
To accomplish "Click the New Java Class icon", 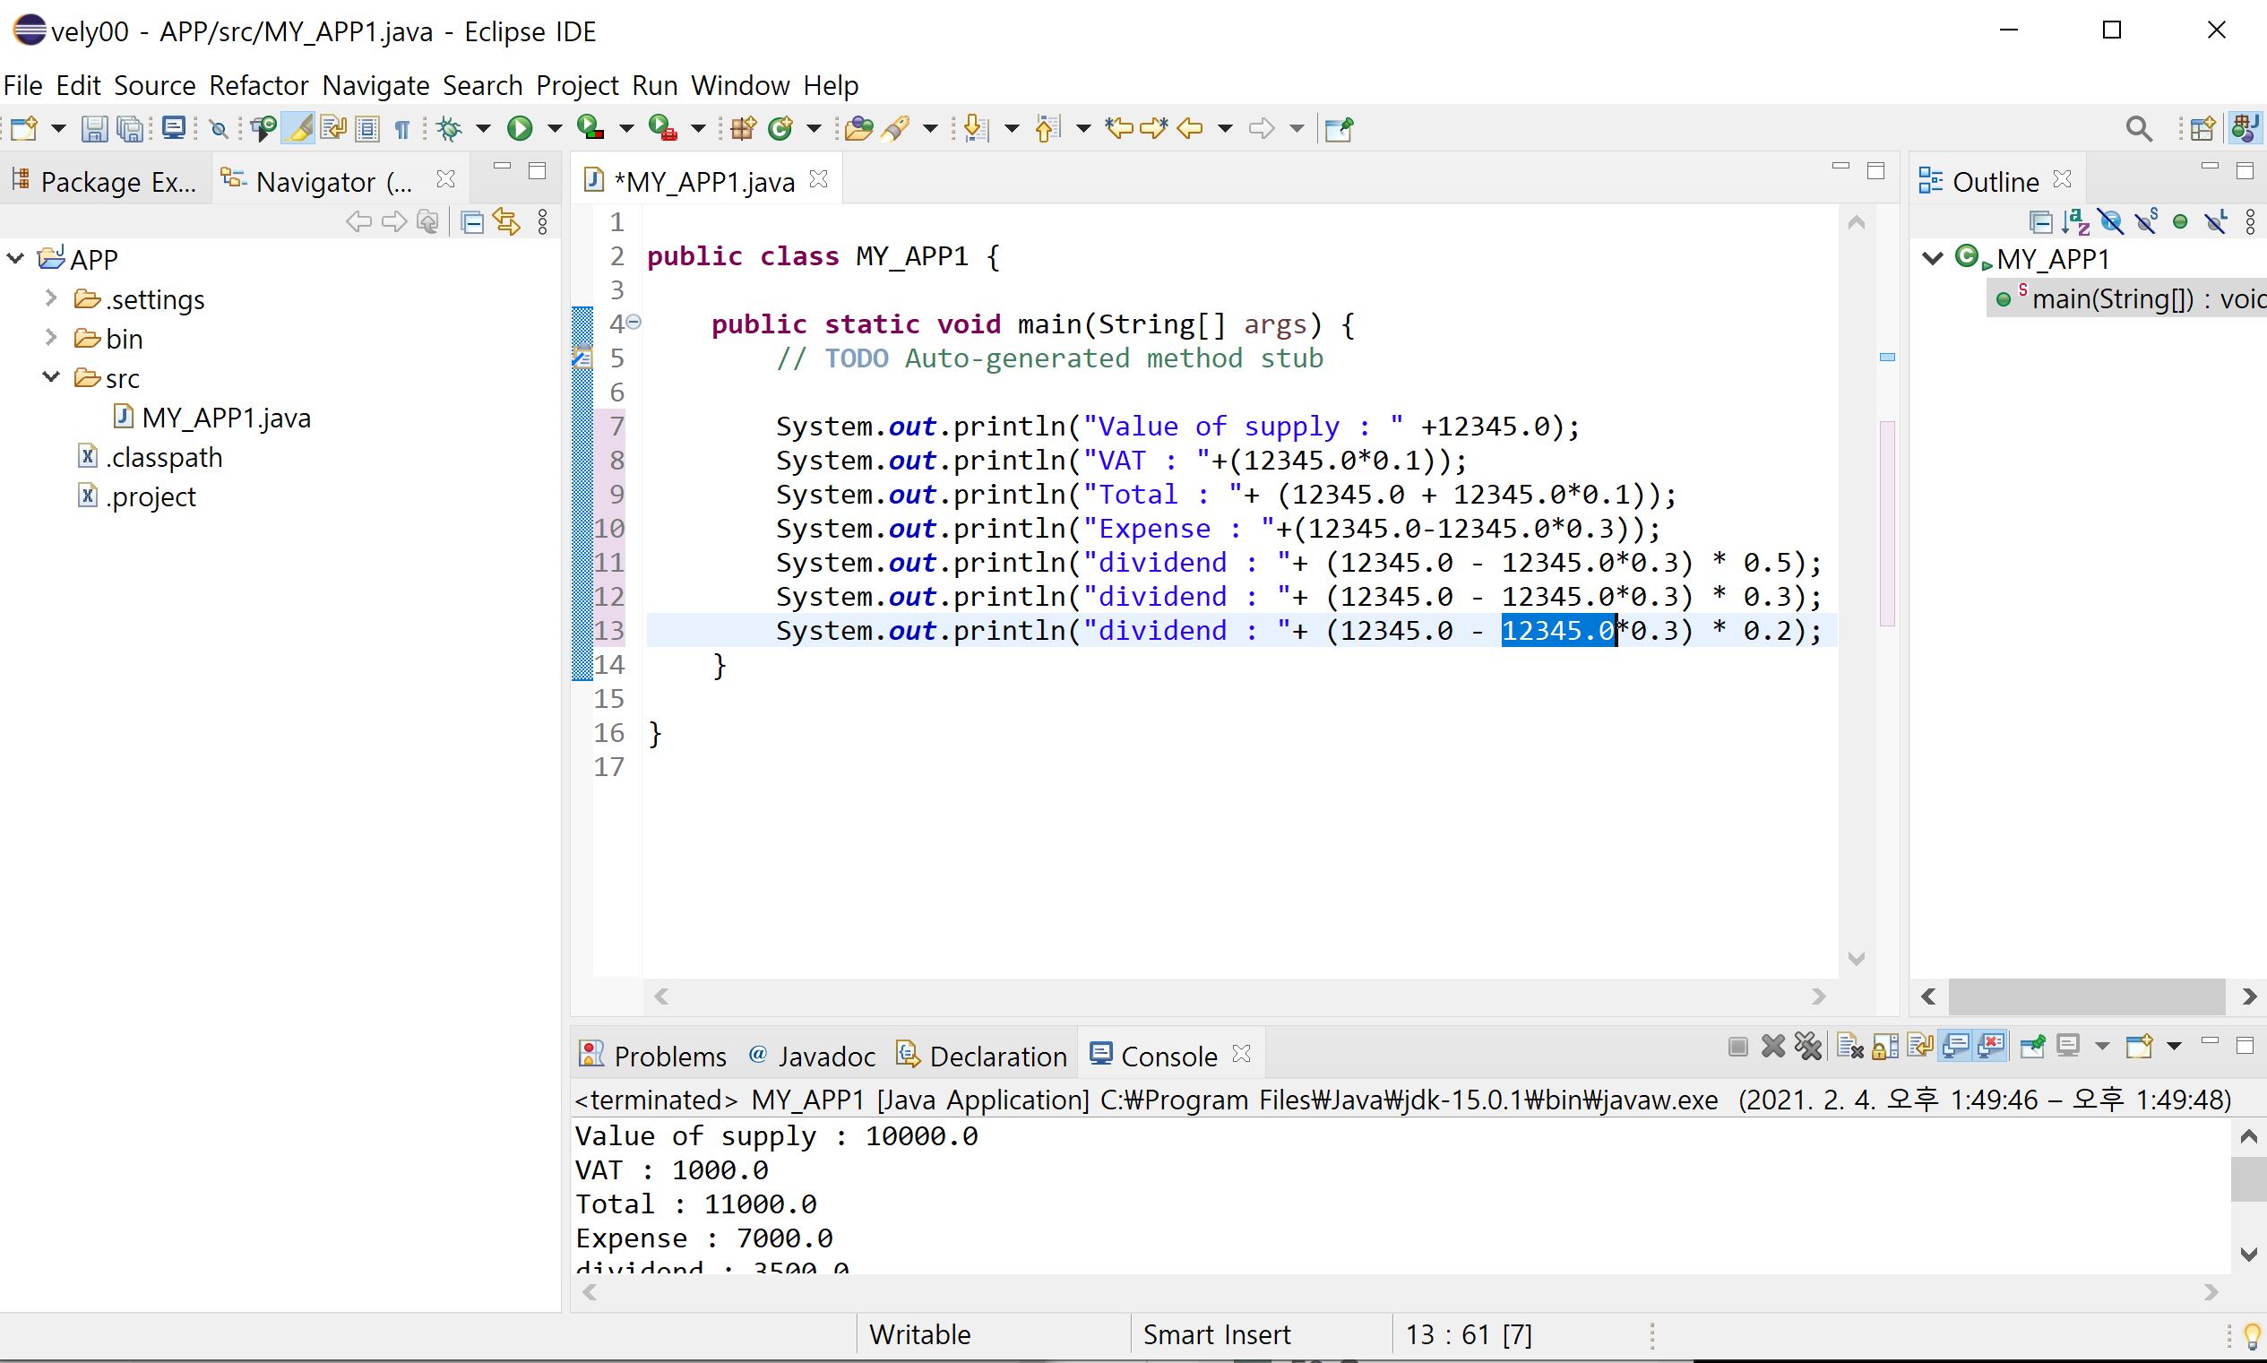I will 780,128.
